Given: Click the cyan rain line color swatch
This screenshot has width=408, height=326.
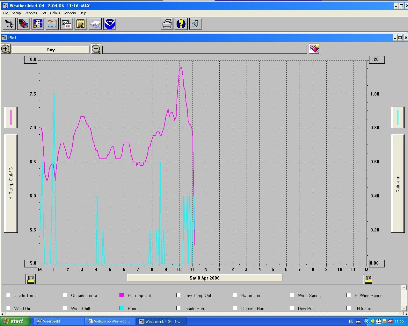Looking at the screenshot, I should (398, 117).
